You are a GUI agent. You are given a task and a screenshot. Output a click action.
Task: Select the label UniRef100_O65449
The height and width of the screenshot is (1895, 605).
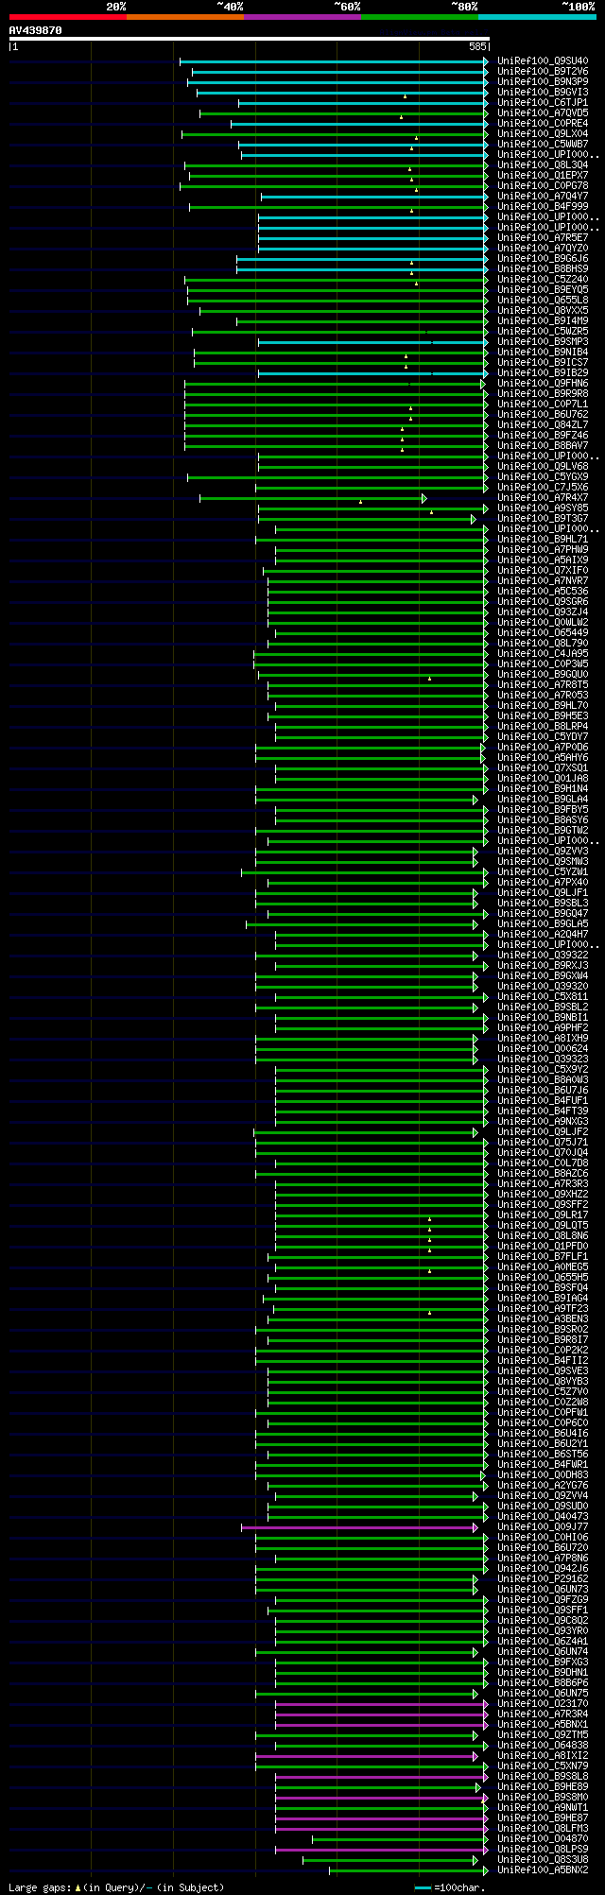pyautogui.click(x=543, y=632)
